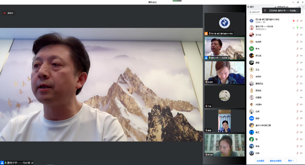Select 包成娇's video thumbnail in side strip
305x165 pixels.
coord(225,72)
